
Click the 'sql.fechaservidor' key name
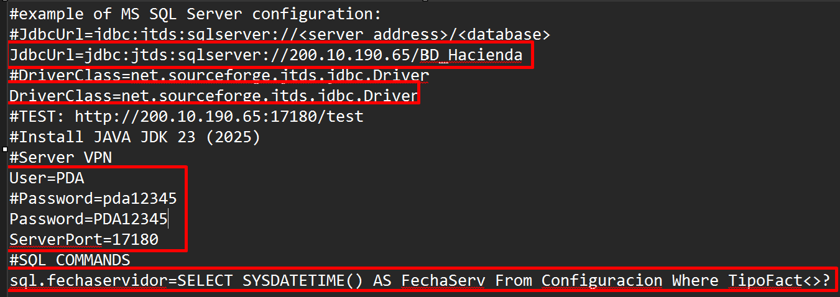pos(88,281)
